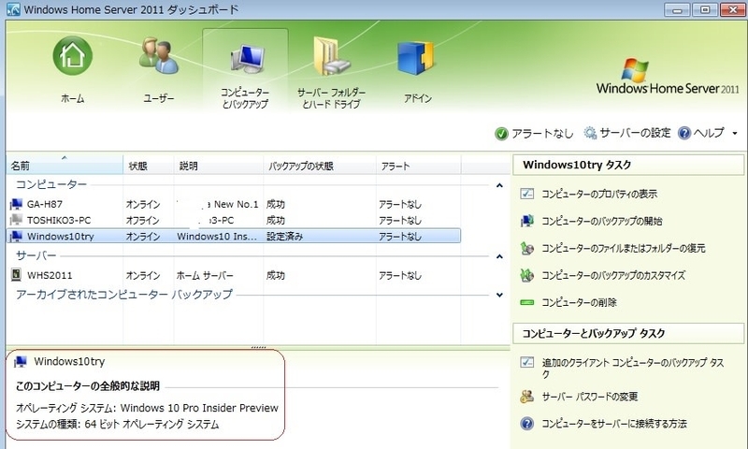Click コンピューターのバックアップの開始 task icon
The width and height of the screenshot is (748, 449).
pyautogui.click(x=526, y=221)
